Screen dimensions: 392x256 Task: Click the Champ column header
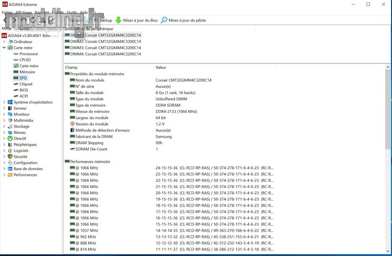[x=109, y=67]
